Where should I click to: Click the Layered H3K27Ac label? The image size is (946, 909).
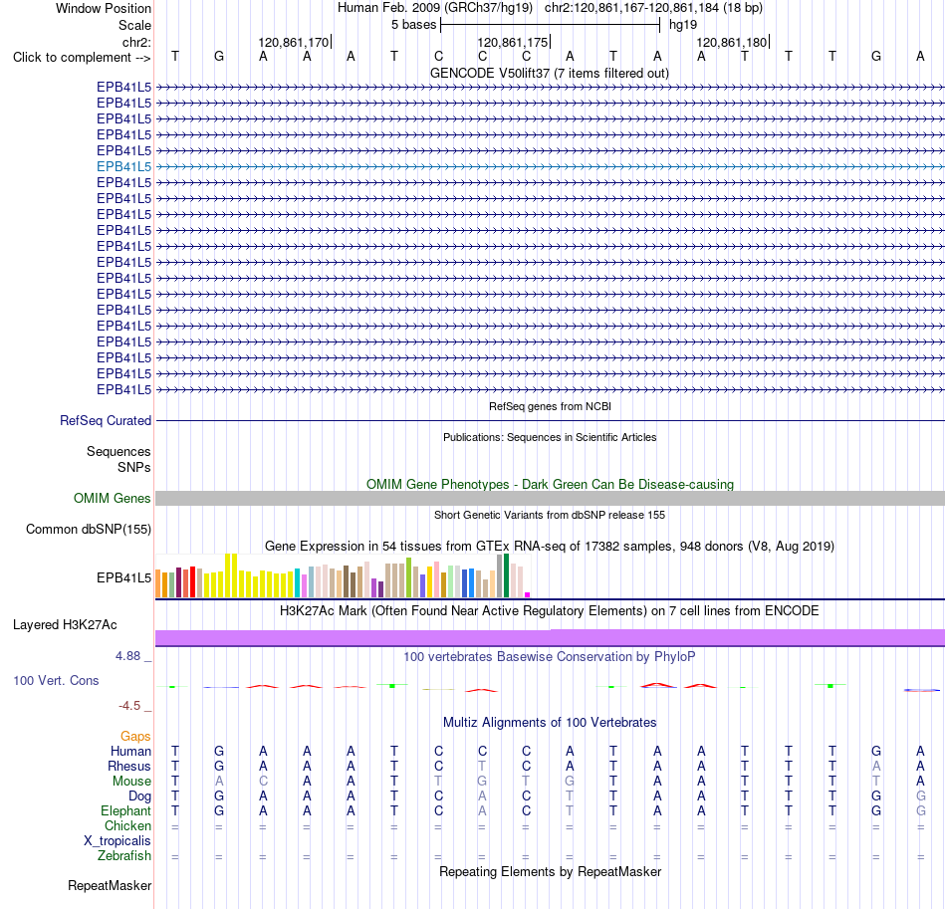65,625
